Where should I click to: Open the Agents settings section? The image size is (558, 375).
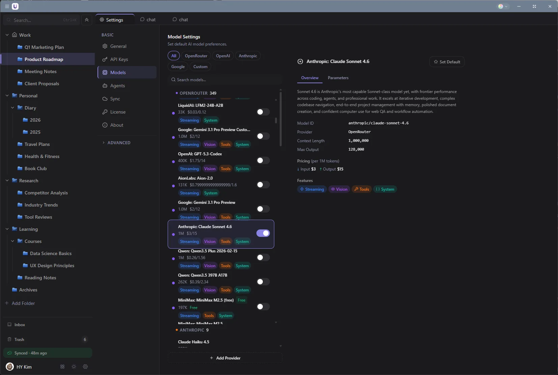coord(117,86)
